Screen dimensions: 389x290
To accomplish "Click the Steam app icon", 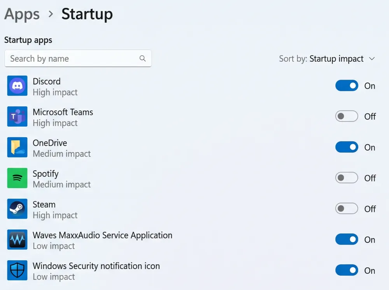I will click(17, 209).
